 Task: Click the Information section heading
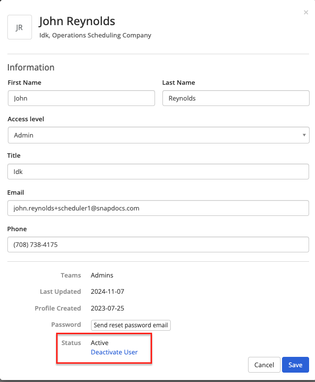pos(31,68)
